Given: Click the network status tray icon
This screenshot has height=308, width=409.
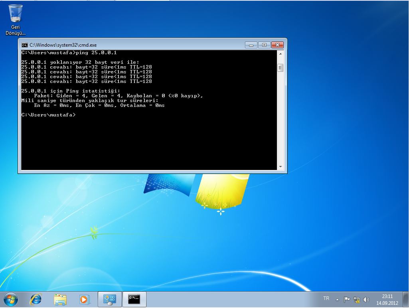Looking at the screenshot, I should click(x=357, y=300).
